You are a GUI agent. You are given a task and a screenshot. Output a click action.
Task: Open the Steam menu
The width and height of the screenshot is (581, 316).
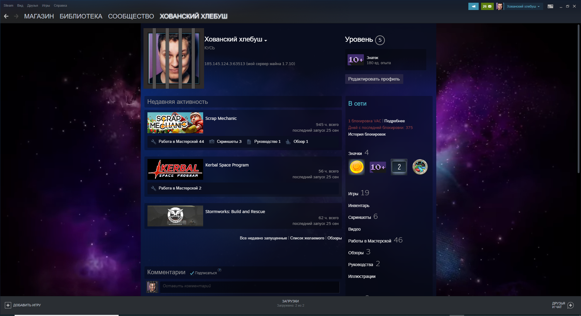coord(8,5)
